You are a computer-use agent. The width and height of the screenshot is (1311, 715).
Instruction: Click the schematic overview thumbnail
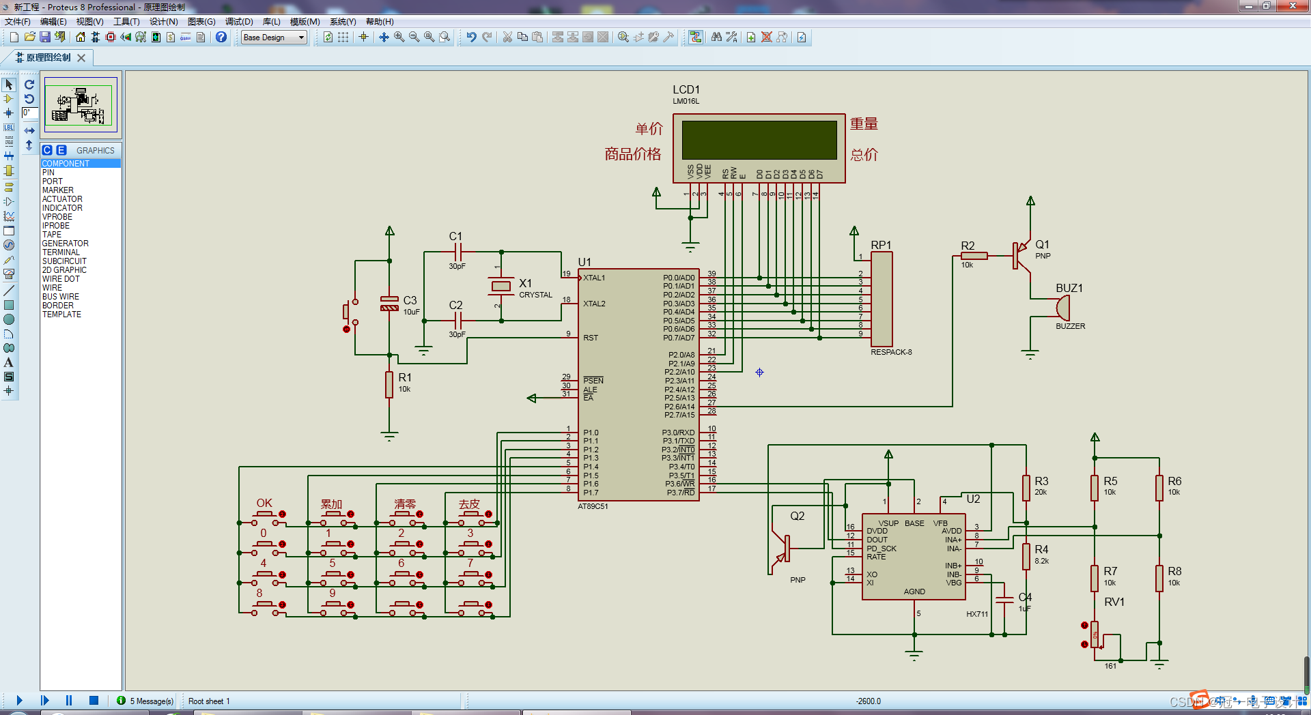[81, 104]
